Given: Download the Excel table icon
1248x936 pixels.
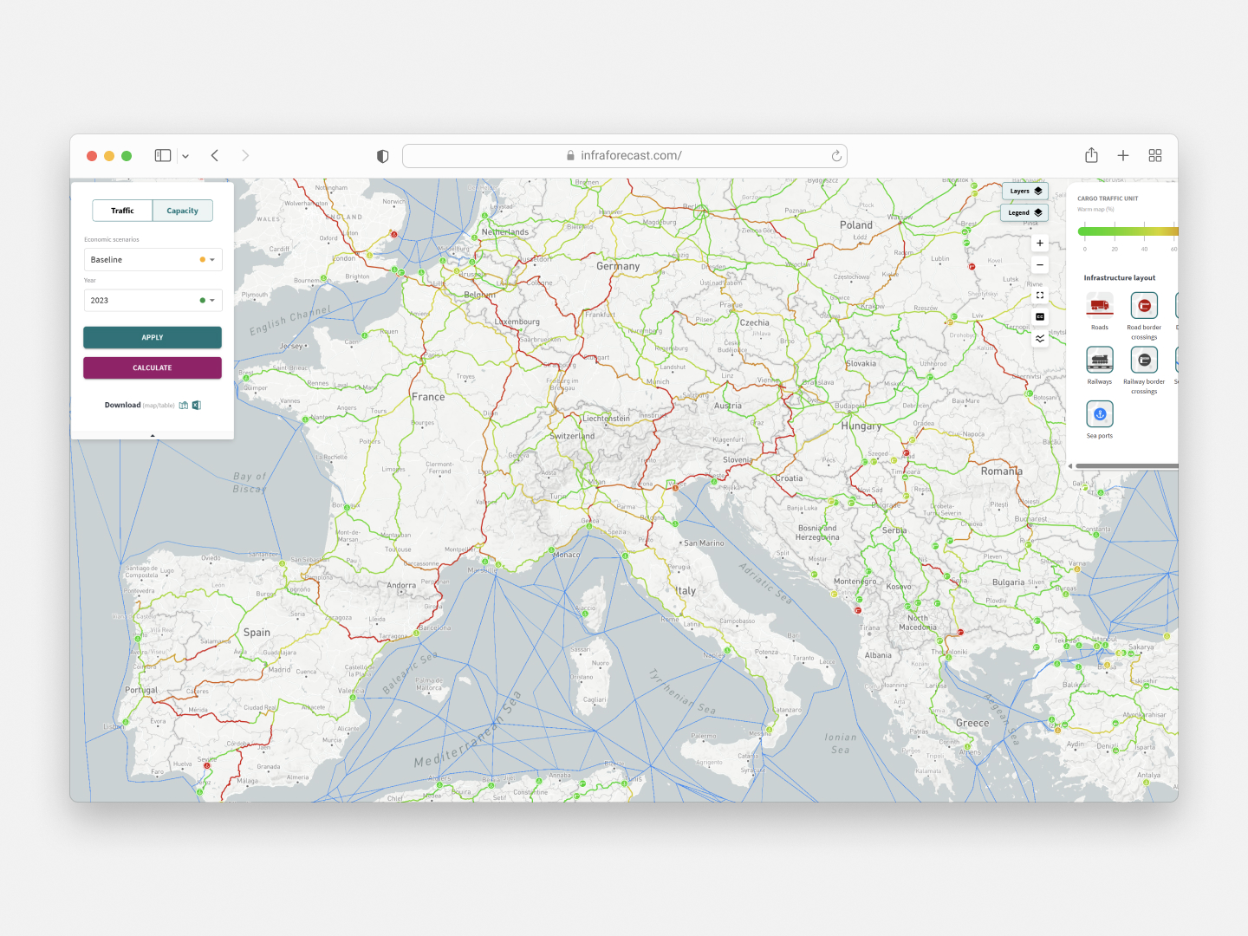Looking at the screenshot, I should coord(197,406).
